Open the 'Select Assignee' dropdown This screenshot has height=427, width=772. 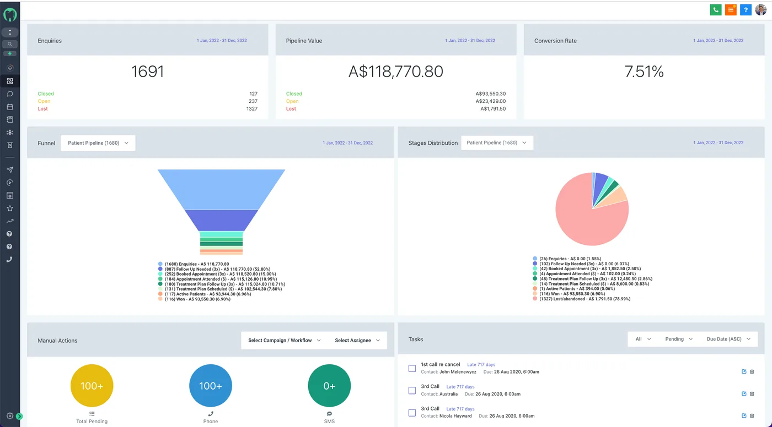357,340
